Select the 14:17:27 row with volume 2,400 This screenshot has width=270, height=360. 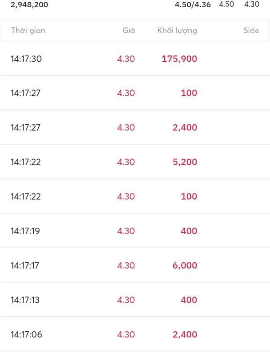click(135, 127)
